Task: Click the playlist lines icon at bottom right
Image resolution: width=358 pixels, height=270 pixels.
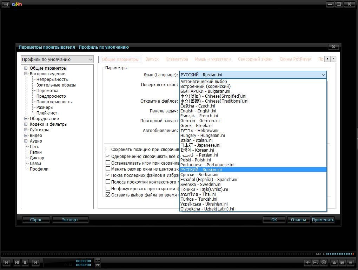Action: pos(350,262)
